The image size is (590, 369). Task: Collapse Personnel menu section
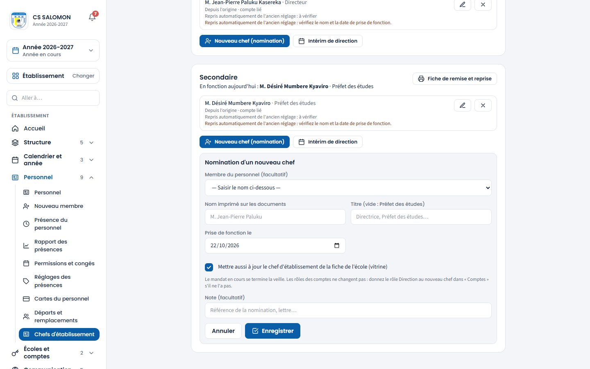click(53, 177)
